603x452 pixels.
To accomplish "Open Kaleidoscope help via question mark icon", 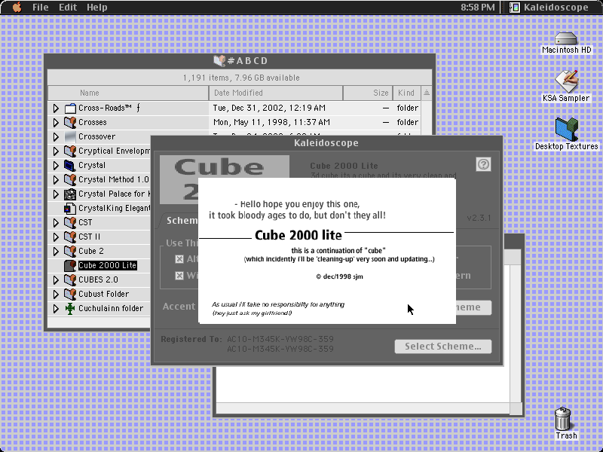I will pos(483,164).
